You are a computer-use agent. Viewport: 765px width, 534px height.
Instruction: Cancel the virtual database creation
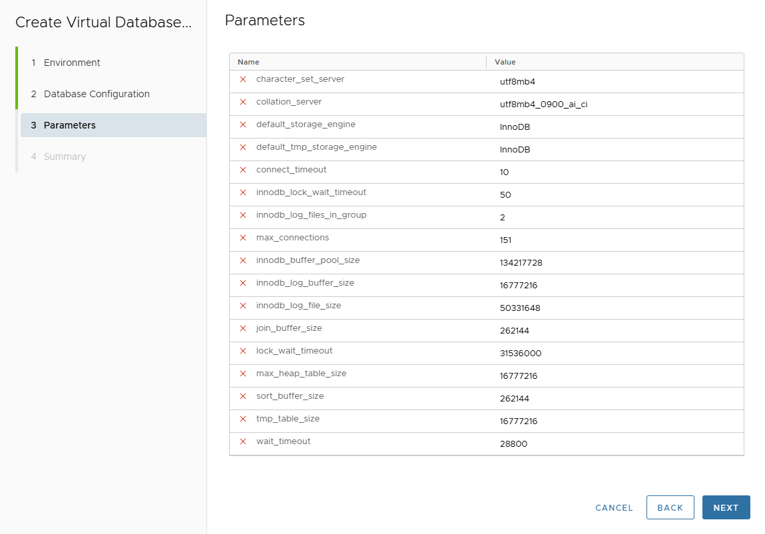pyautogui.click(x=613, y=507)
